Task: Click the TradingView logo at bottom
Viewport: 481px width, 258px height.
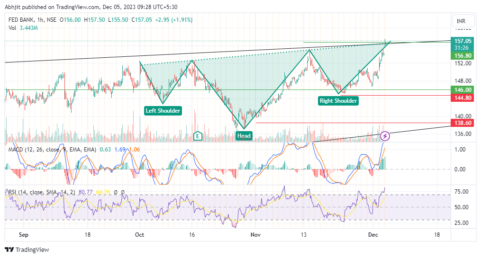Action: pyautogui.click(x=27, y=250)
